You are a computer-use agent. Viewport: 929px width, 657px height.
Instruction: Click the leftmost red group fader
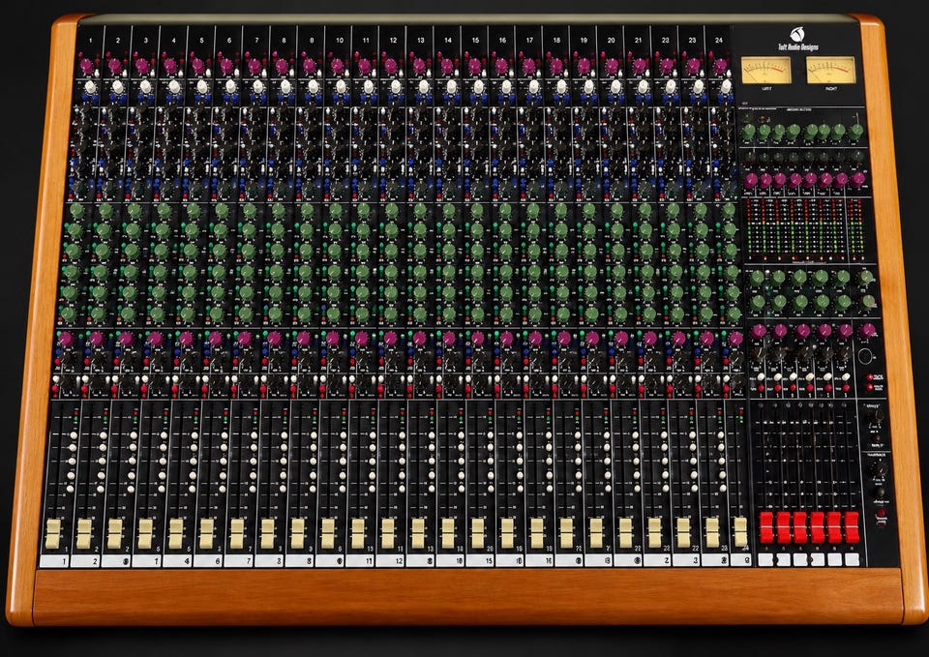click(766, 527)
